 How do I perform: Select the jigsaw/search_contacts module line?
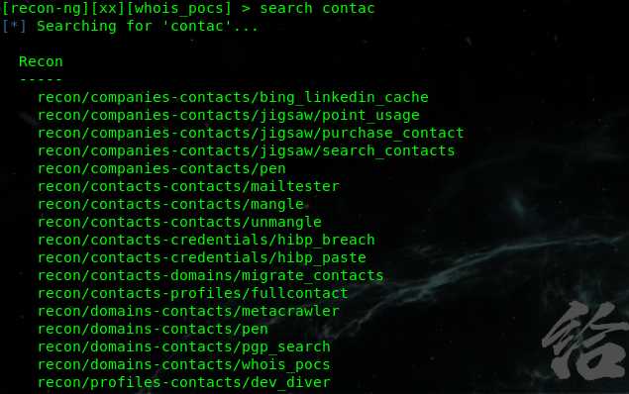(247, 151)
